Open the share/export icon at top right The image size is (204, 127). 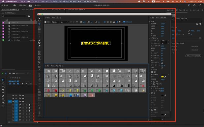click(x=194, y=5)
